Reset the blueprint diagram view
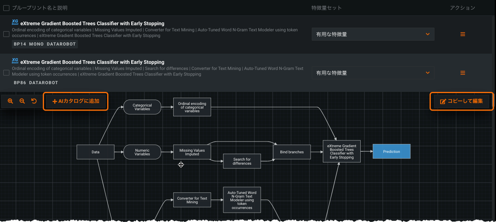This screenshot has height=222, width=496. click(34, 101)
